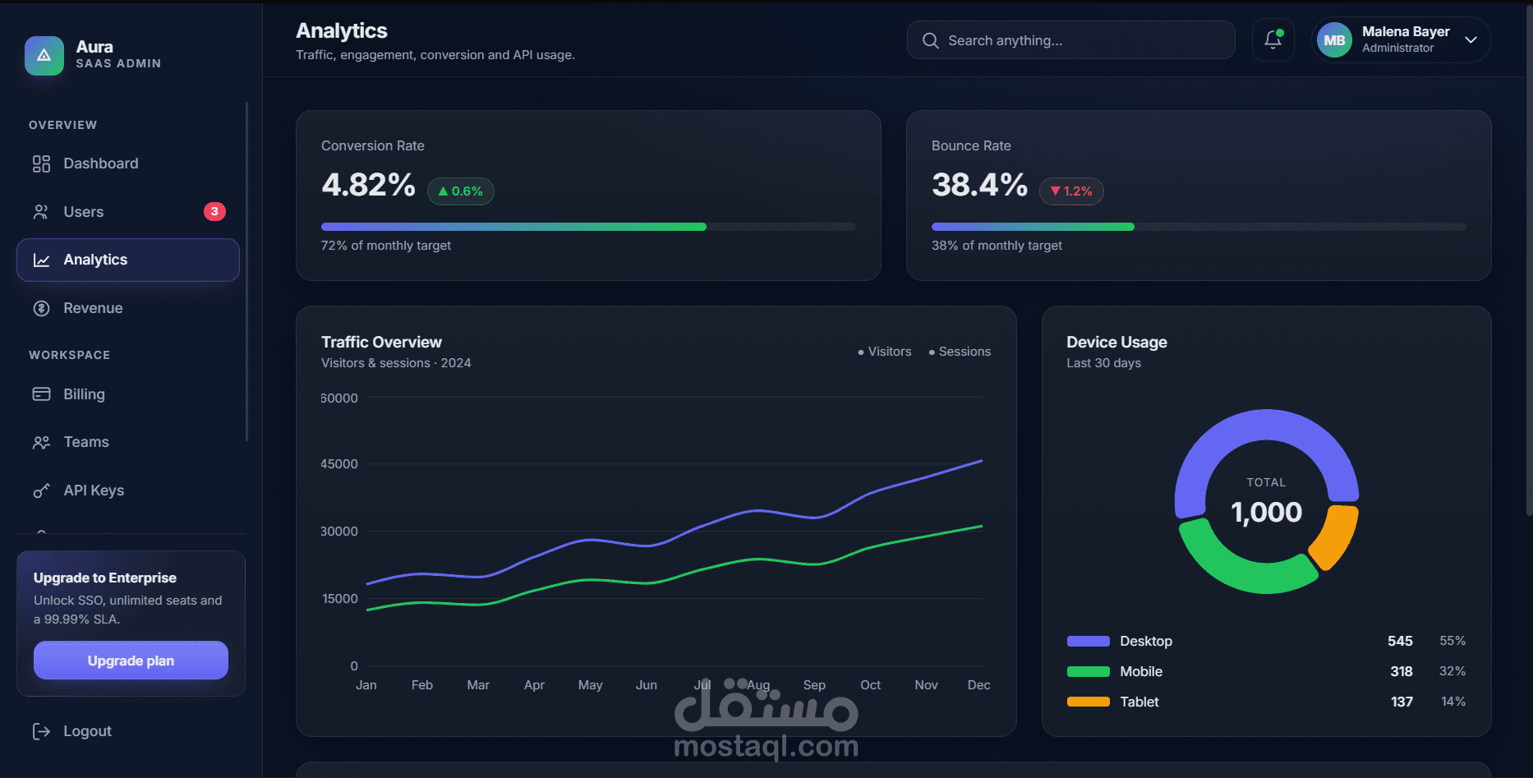Click the Logout arrow icon
The height and width of the screenshot is (778, 1533).
tap(41, 731)
